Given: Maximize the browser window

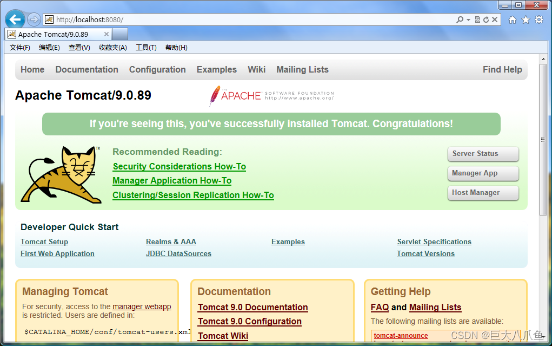Looking at the screenshot, I should coord(518,4).
